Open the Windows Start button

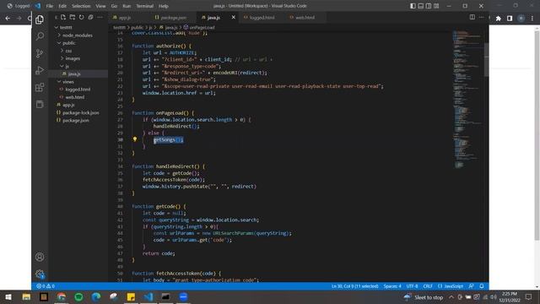tap(8, 296)
